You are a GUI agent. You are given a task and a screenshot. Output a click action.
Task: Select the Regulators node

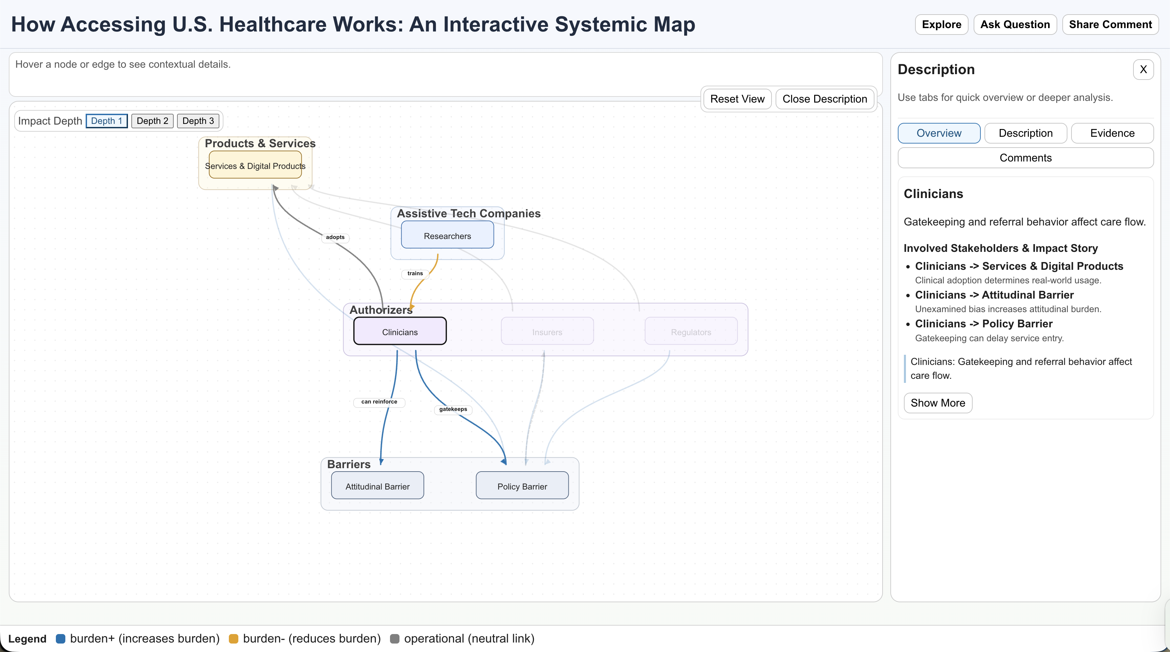pyautogui.click(x=691, y=331)
